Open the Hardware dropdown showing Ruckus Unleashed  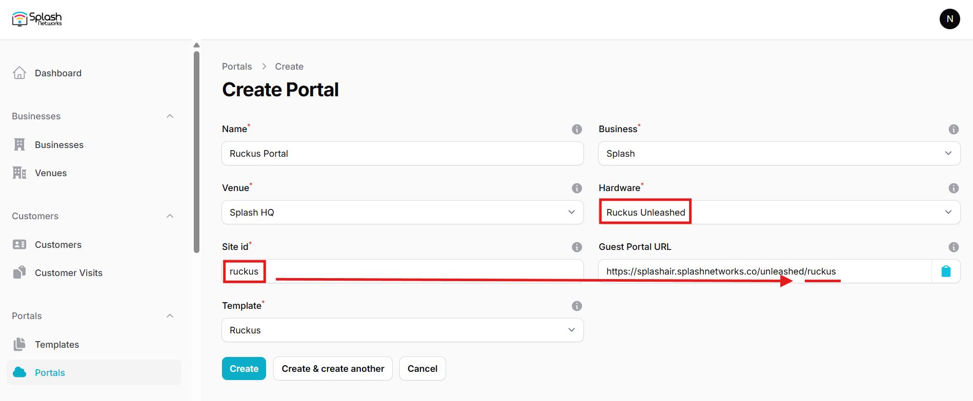click(779, 213)
